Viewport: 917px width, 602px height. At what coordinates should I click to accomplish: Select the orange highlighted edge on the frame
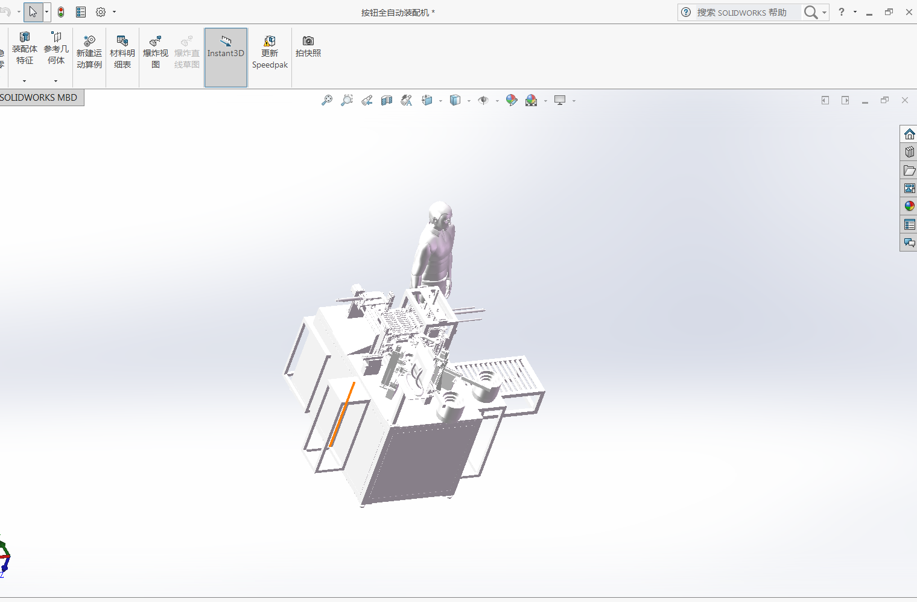342,414
